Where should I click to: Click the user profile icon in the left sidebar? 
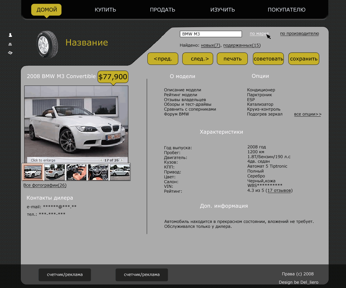(10, 35)
